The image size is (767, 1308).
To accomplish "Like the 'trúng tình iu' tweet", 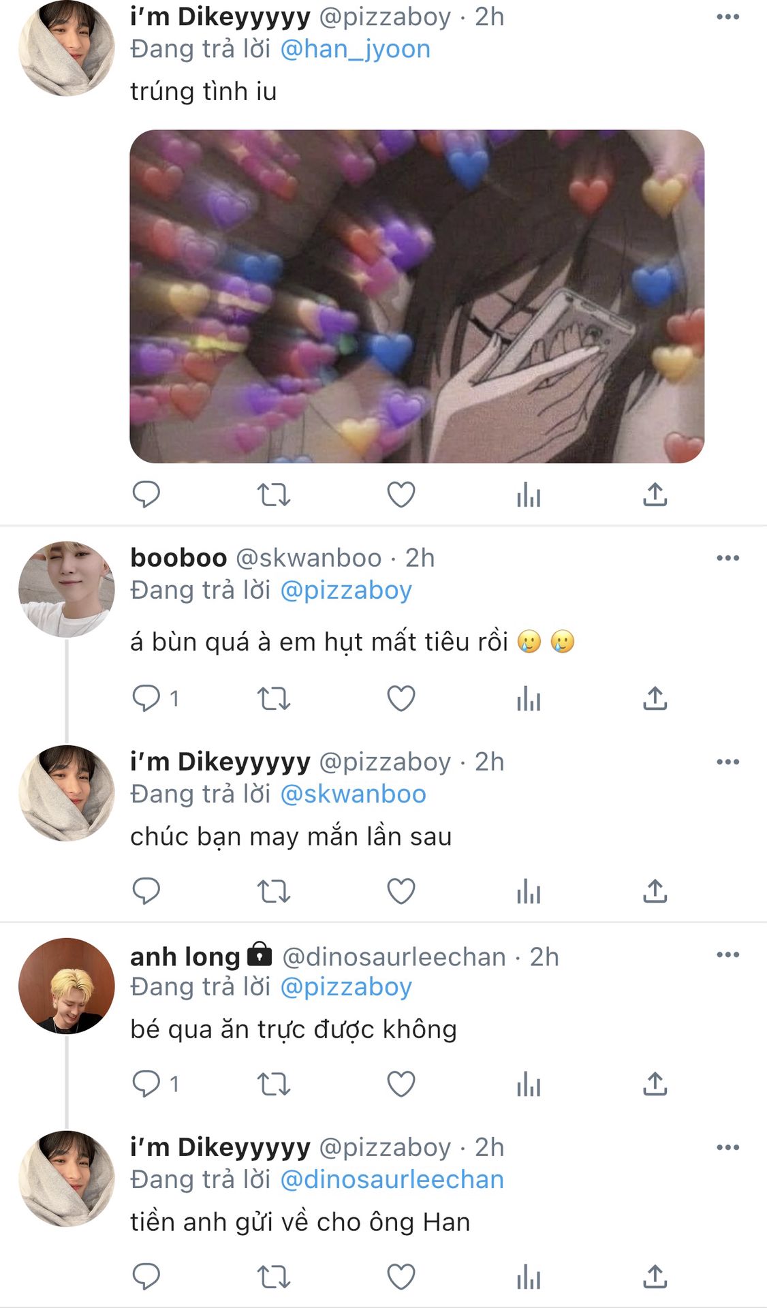I will (401, 495).
